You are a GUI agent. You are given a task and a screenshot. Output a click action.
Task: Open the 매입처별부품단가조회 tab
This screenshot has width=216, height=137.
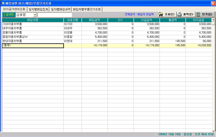(x=87, y=9)
